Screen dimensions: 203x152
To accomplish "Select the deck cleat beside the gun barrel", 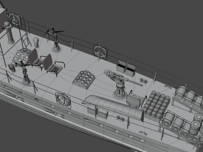I will [x=143, y=81].
